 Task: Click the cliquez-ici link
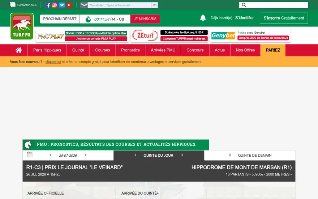[53, 62]
